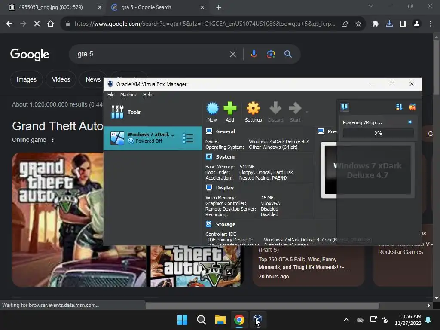
Task: Stop loading the Chrome page
Action: (x=37, y=24)
